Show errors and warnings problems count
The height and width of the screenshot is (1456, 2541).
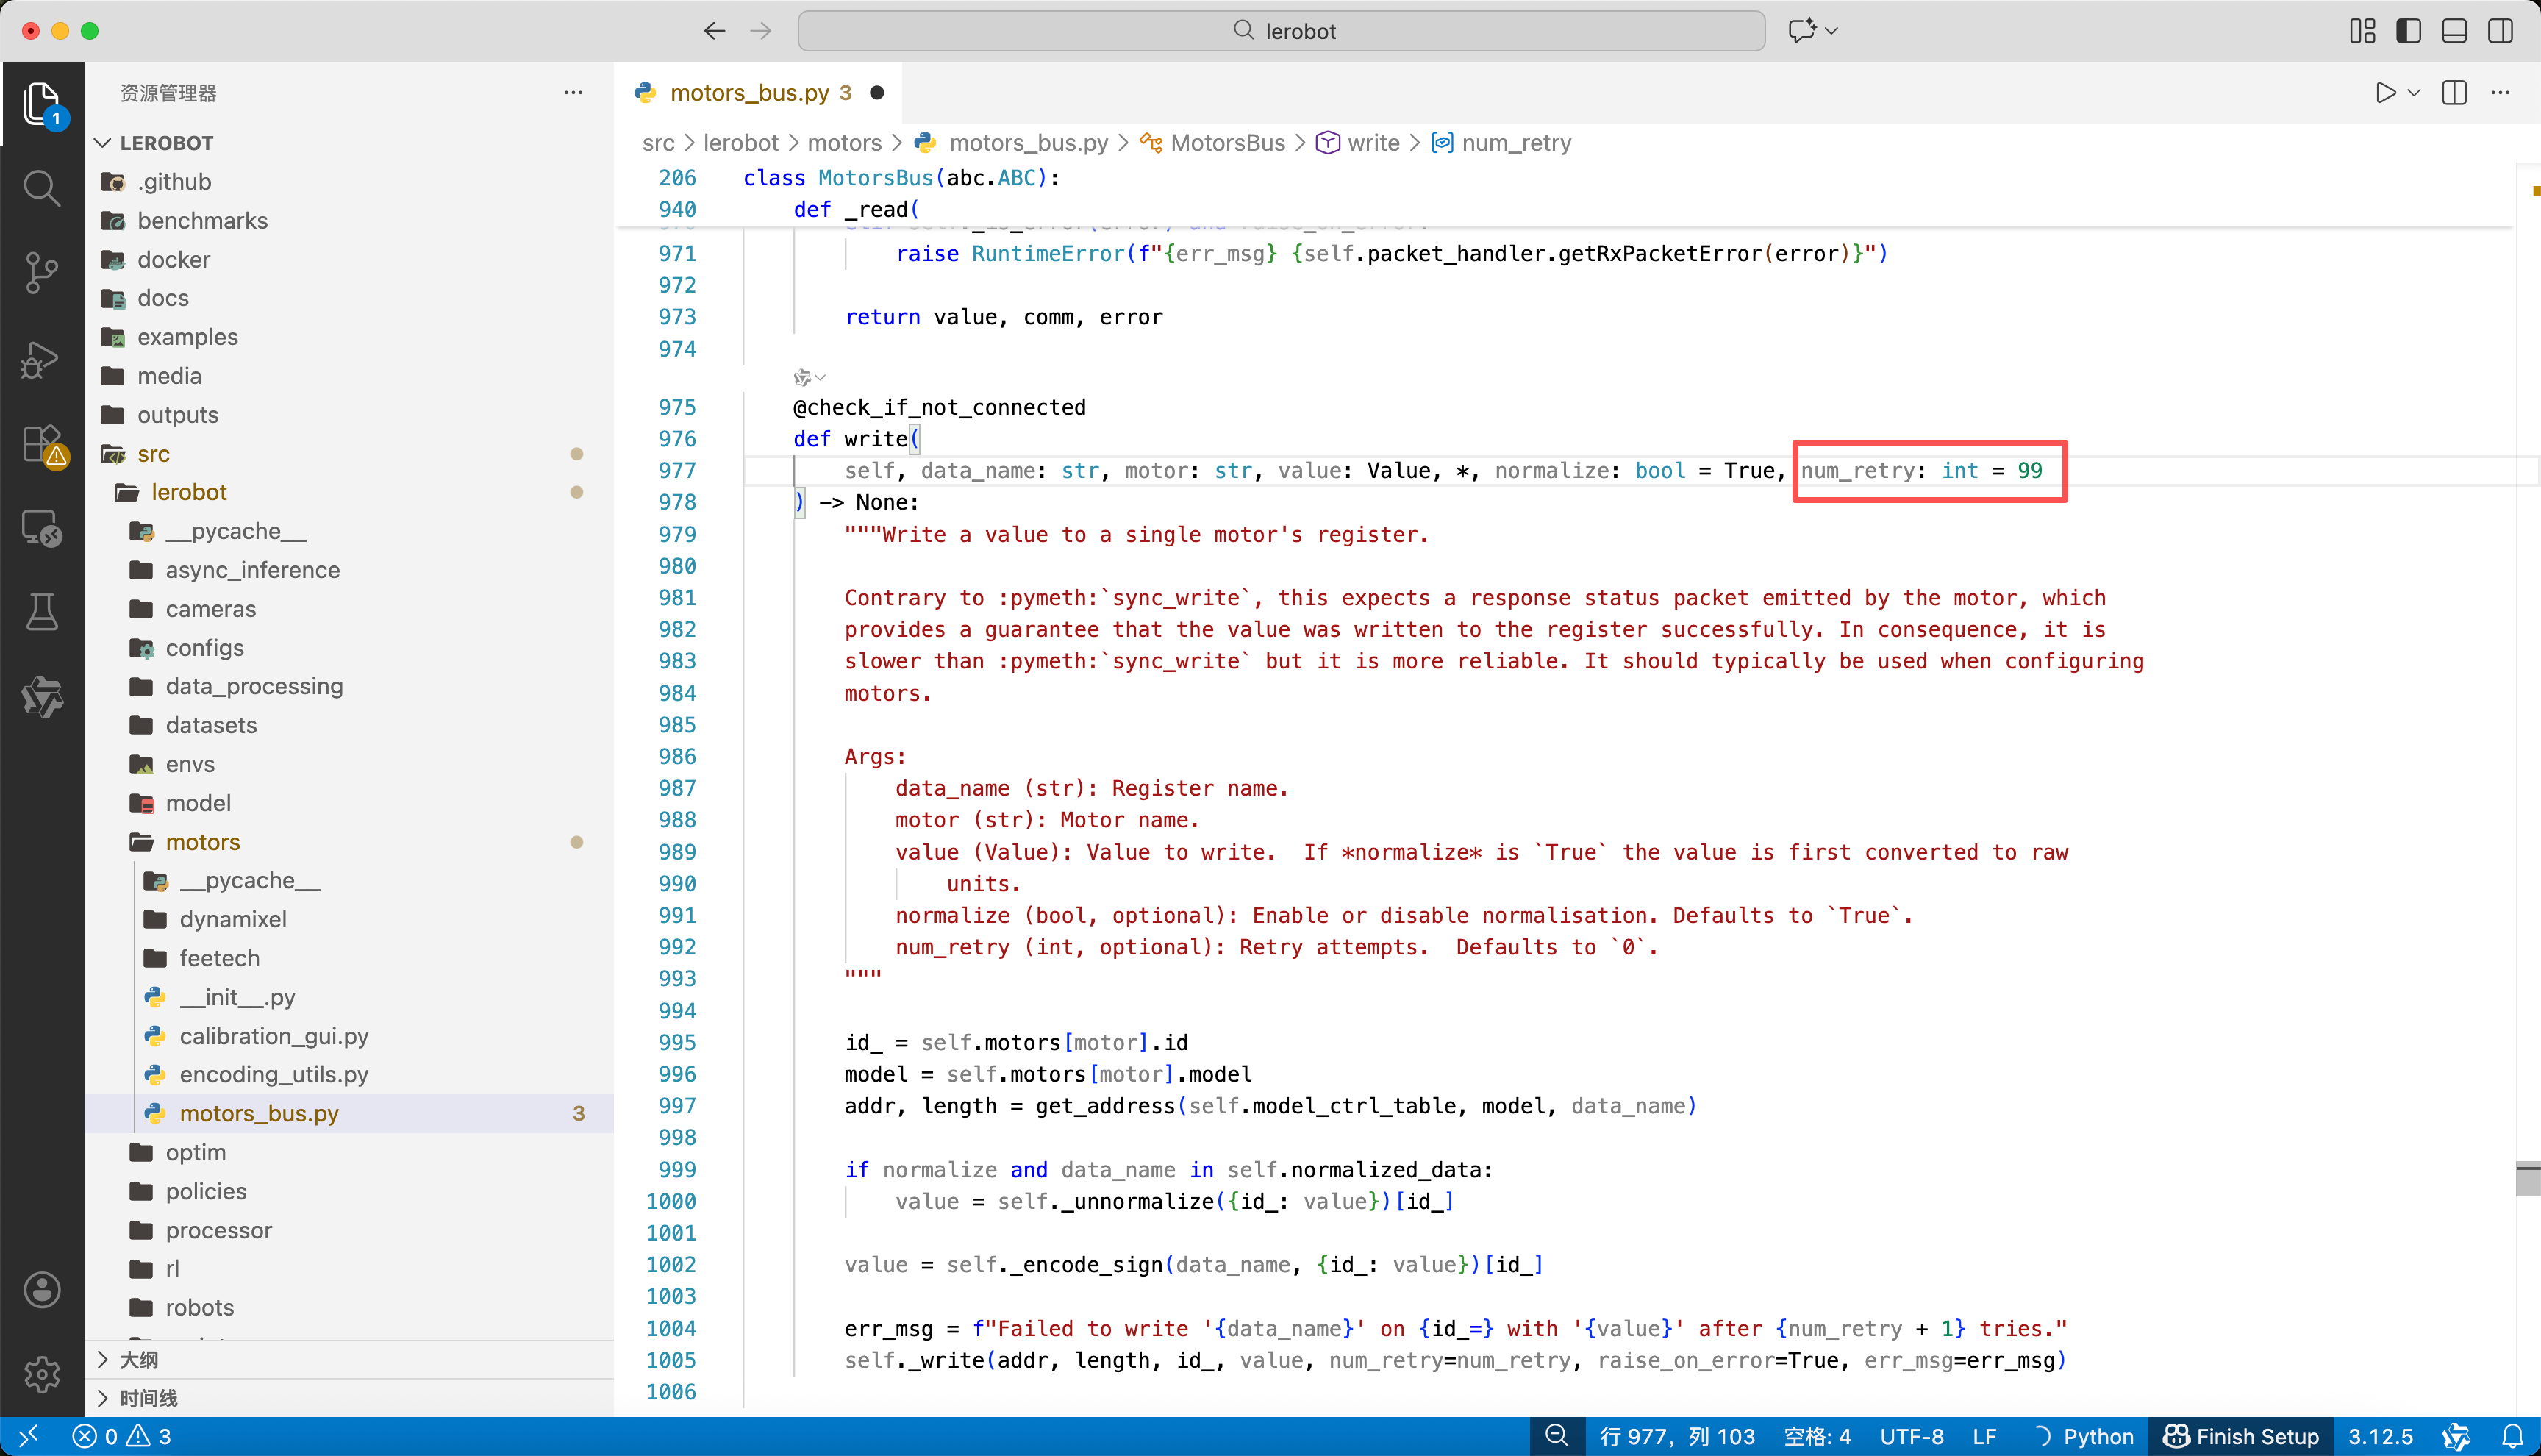click(x=122, y=1437)
